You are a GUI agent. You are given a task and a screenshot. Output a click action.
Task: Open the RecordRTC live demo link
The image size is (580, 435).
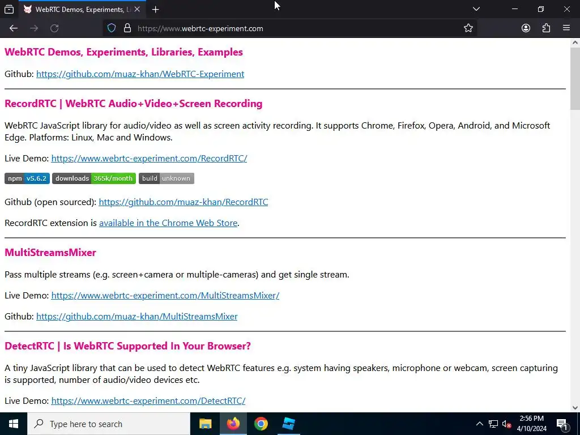pyautogui.click(x=149, y=159)
